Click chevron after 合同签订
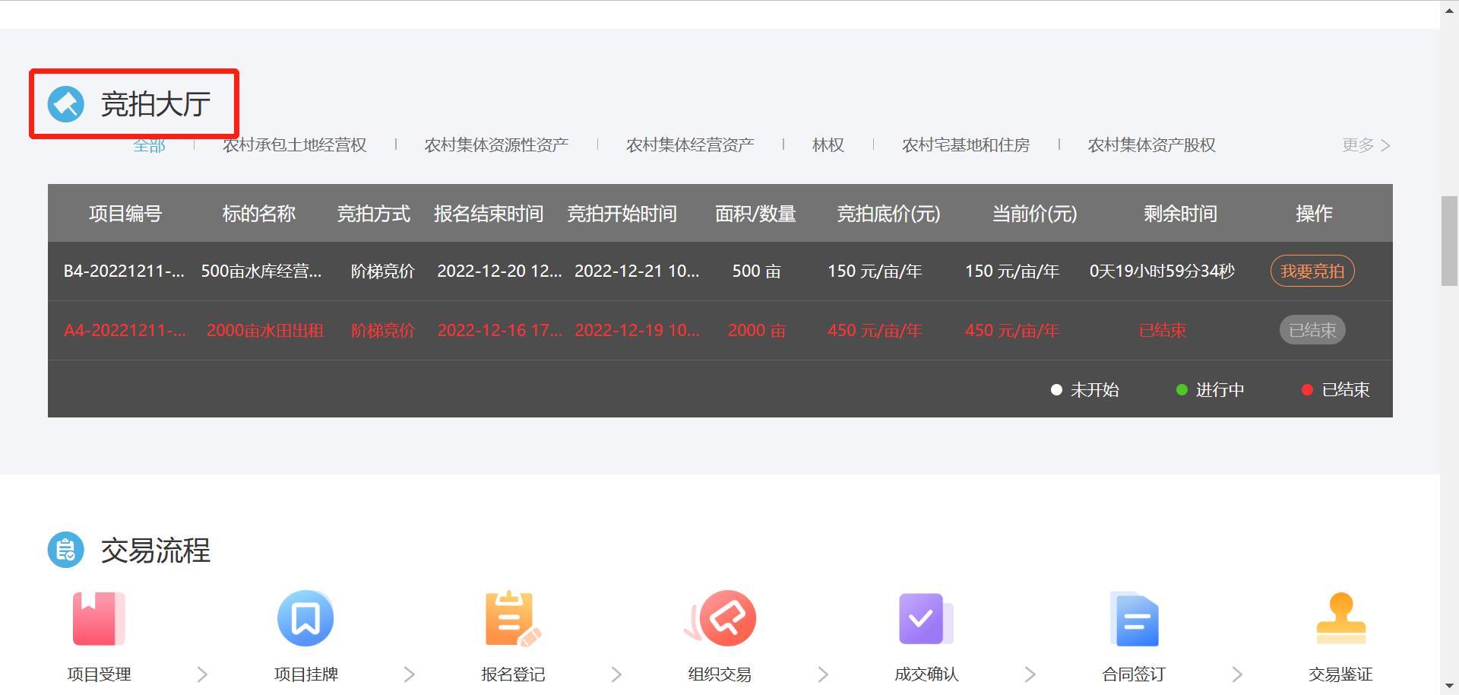This screenshot has height=695, width=1459. click(x=1238, y=674)
